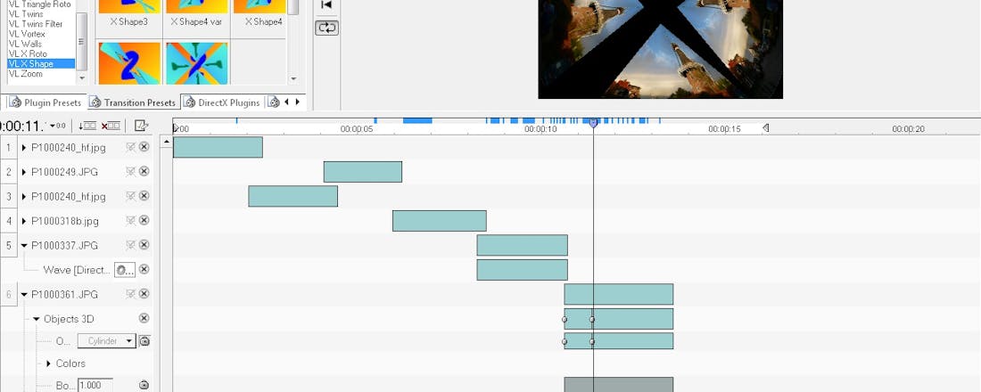Choose the X Shape3 preset thumbnail
981x392 pixels.
pos(129,7)
